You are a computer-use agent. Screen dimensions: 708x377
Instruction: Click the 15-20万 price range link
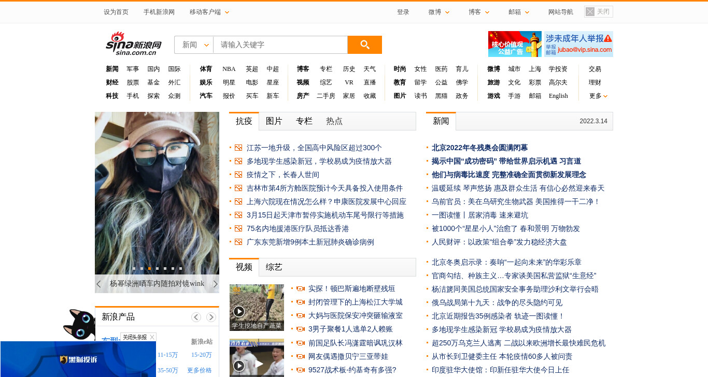pos(202,355)
